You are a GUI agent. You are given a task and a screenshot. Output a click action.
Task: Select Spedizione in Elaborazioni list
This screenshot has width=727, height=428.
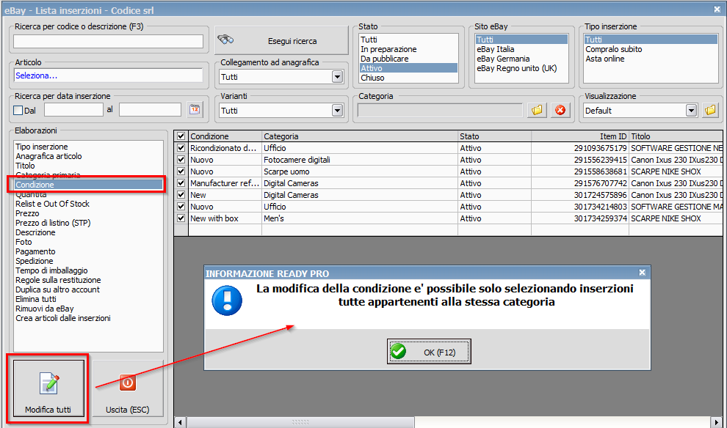35,261
